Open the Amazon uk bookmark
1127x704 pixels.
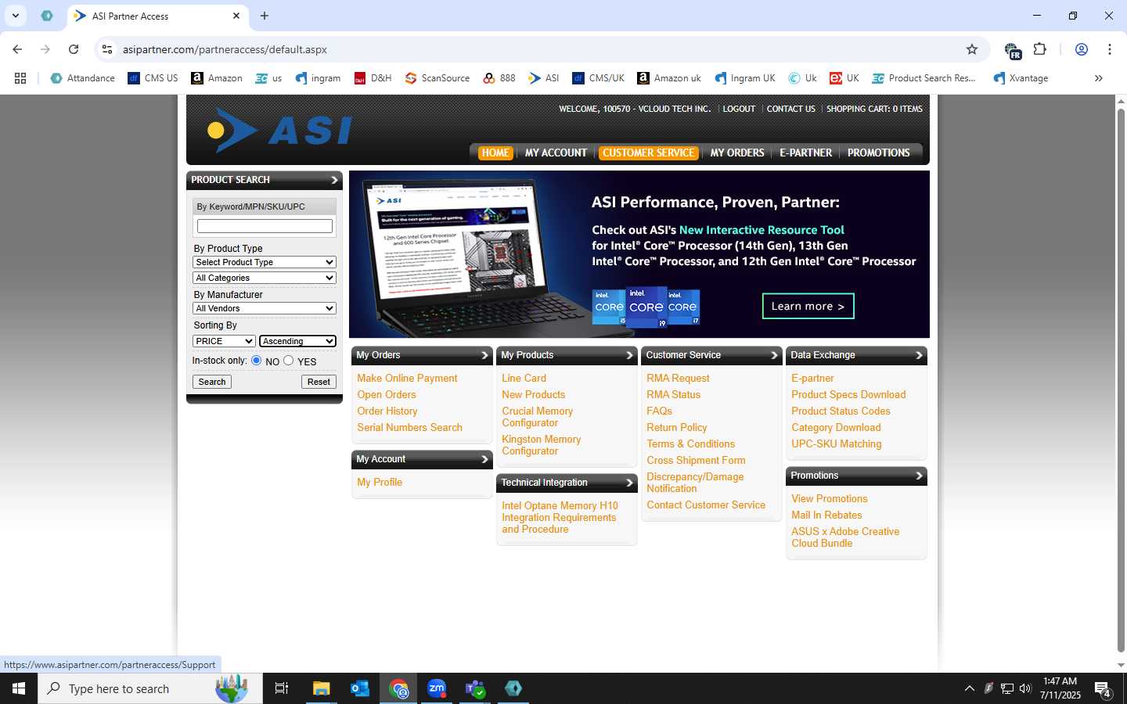tap(668, 78)
